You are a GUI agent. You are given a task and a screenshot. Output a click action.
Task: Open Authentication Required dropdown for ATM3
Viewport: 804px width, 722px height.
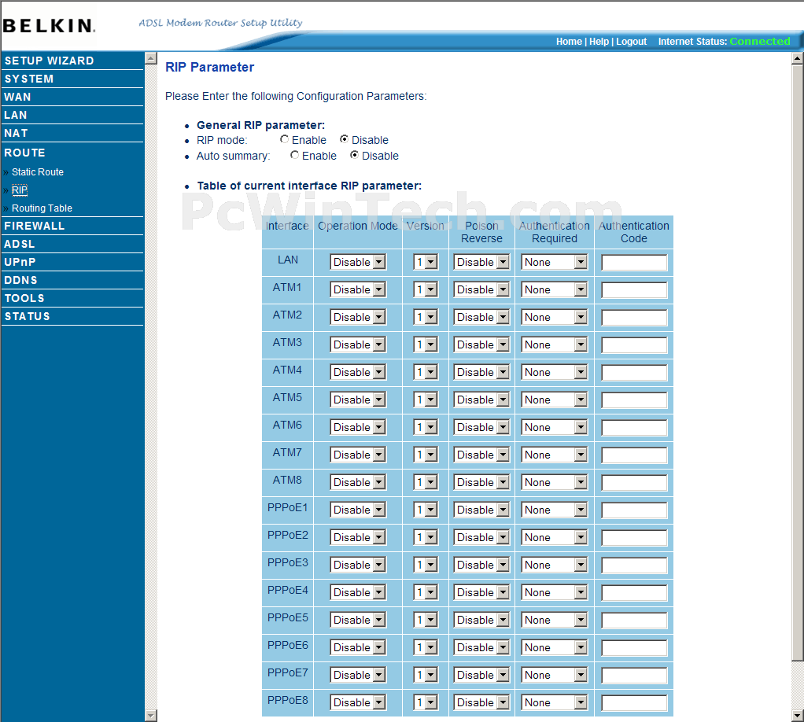click(555, 344)
